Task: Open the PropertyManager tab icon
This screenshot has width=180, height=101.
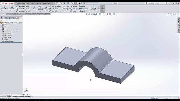Action: pyautogui.click(x=6, y=18)
